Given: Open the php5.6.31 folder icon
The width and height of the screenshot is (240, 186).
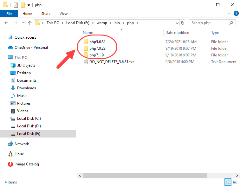Looking at the screenshot, I should [86, 42].
